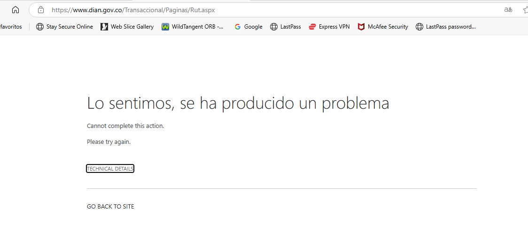Click the padlock site info icon

click(x=41, y=10)
